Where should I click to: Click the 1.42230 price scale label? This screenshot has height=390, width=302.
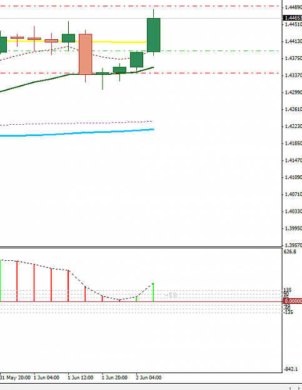pyautogui.click(x=293, y=126)
